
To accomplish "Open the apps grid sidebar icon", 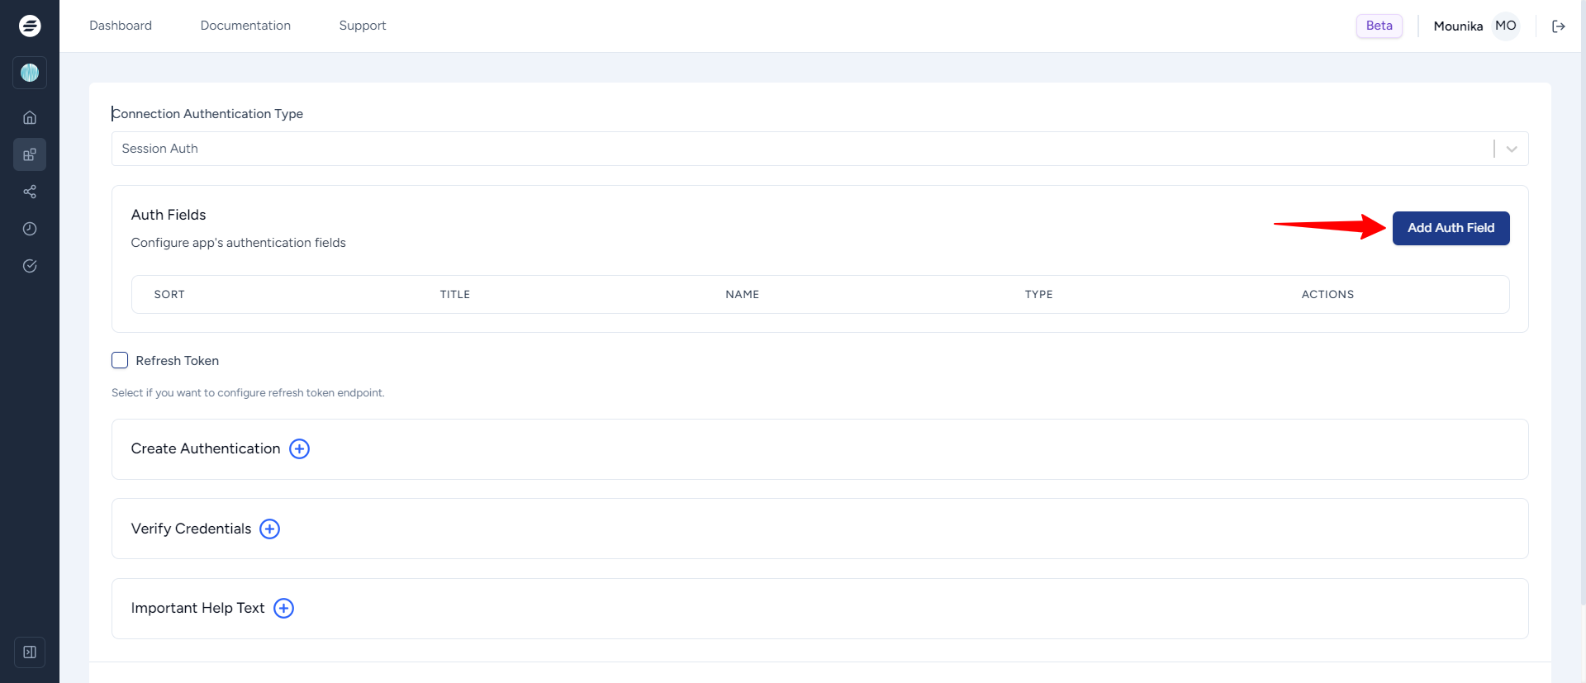I will point(30,154).
